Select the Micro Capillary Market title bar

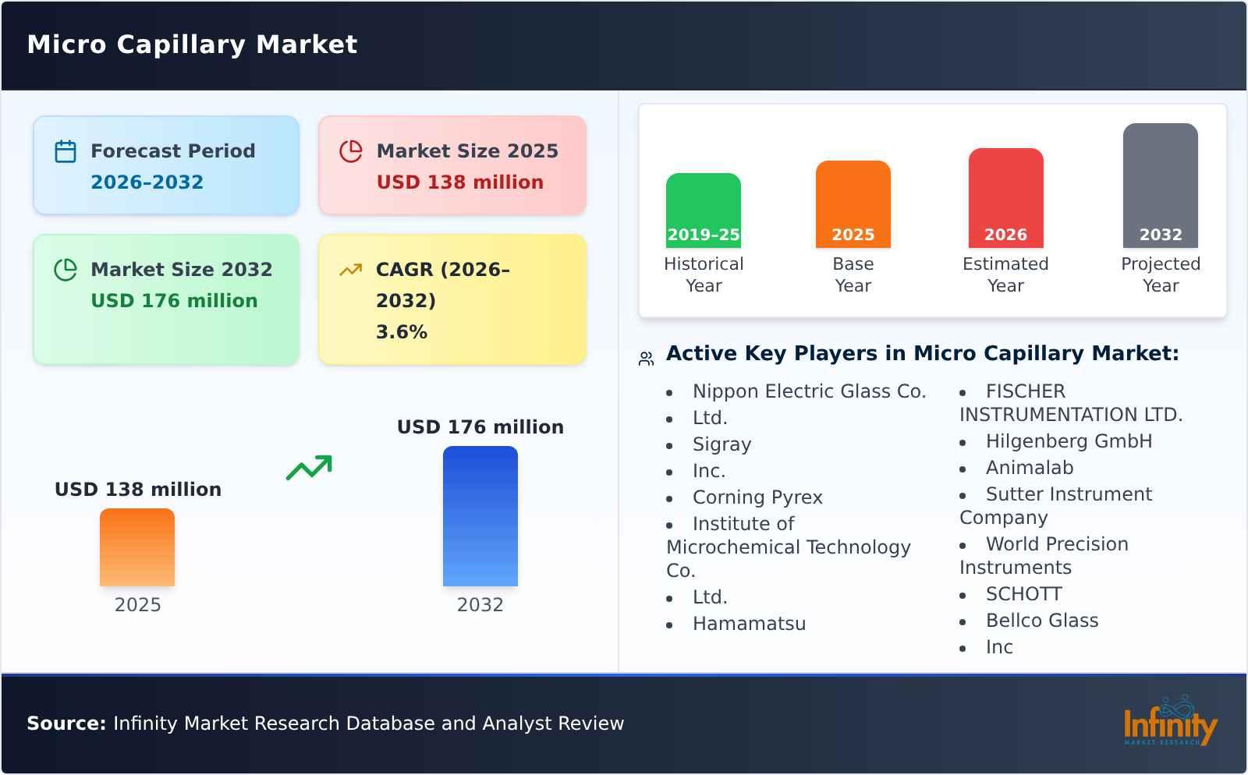[x=192, y=44]
